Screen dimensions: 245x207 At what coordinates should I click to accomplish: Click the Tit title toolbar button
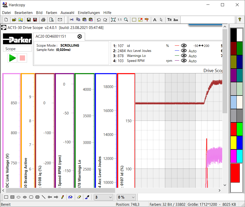(x=169, y=20)
